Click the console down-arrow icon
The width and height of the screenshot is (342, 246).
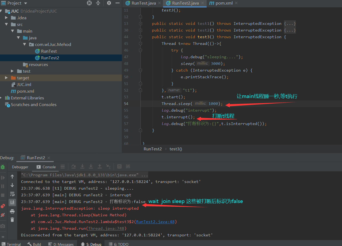(x=12, y=185)
